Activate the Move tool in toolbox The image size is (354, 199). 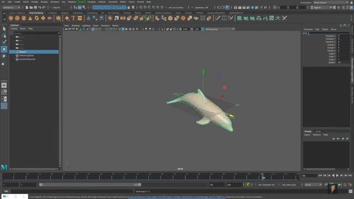click(x=4, y=49)
